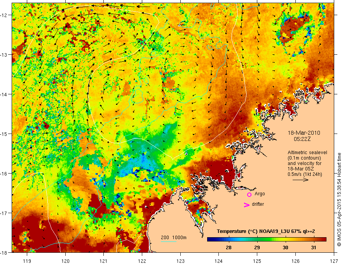The image size is (342, 264).
Task: Click the '-14' latitude axis label
Action: 4,94
